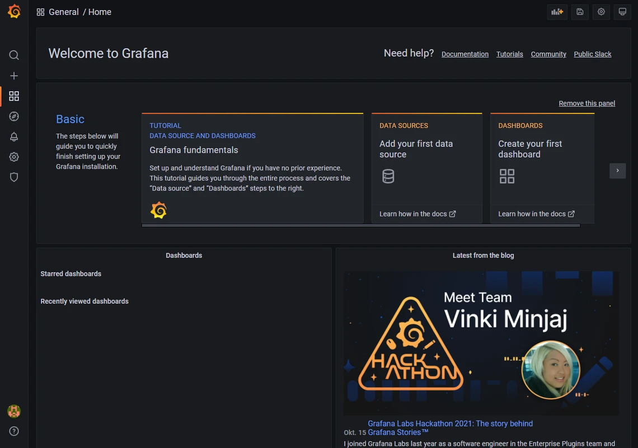Screen dimensions: 638x448
Task: Open the search bar from the sidebar
Action: point(13,55)
